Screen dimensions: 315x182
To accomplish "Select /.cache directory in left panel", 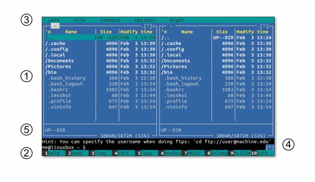I will [100, 43].
